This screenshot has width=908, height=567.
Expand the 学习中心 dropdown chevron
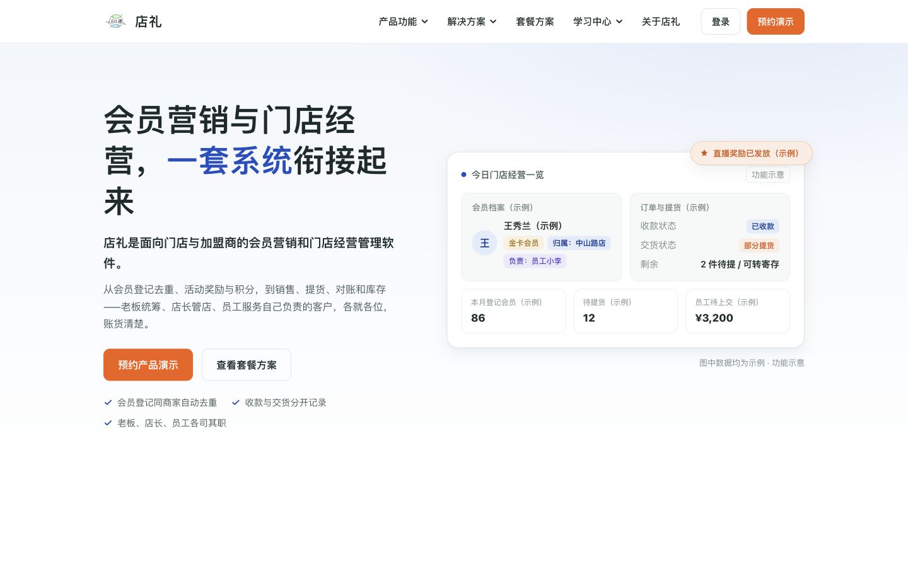(x=619, y=21)
